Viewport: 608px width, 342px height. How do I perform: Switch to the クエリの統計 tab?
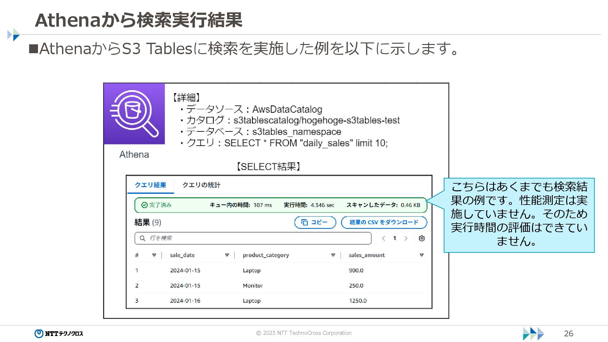click(x=201, y=185)
